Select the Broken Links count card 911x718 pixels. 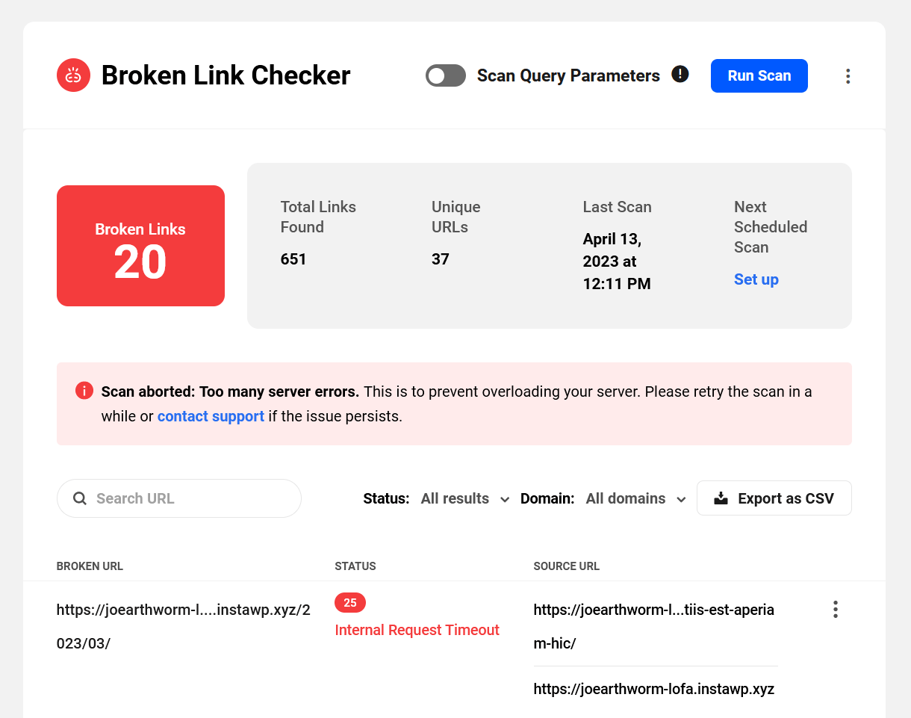(x=140, y=245)
